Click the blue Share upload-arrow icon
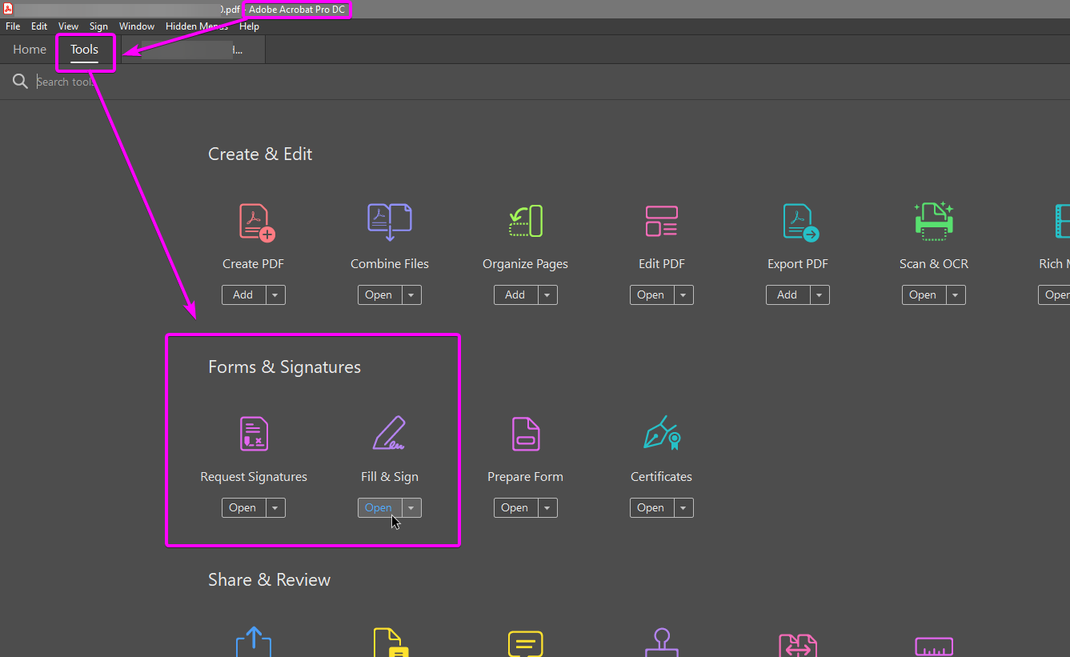Viewport: 1070px width, 657px height. (254, 642)
